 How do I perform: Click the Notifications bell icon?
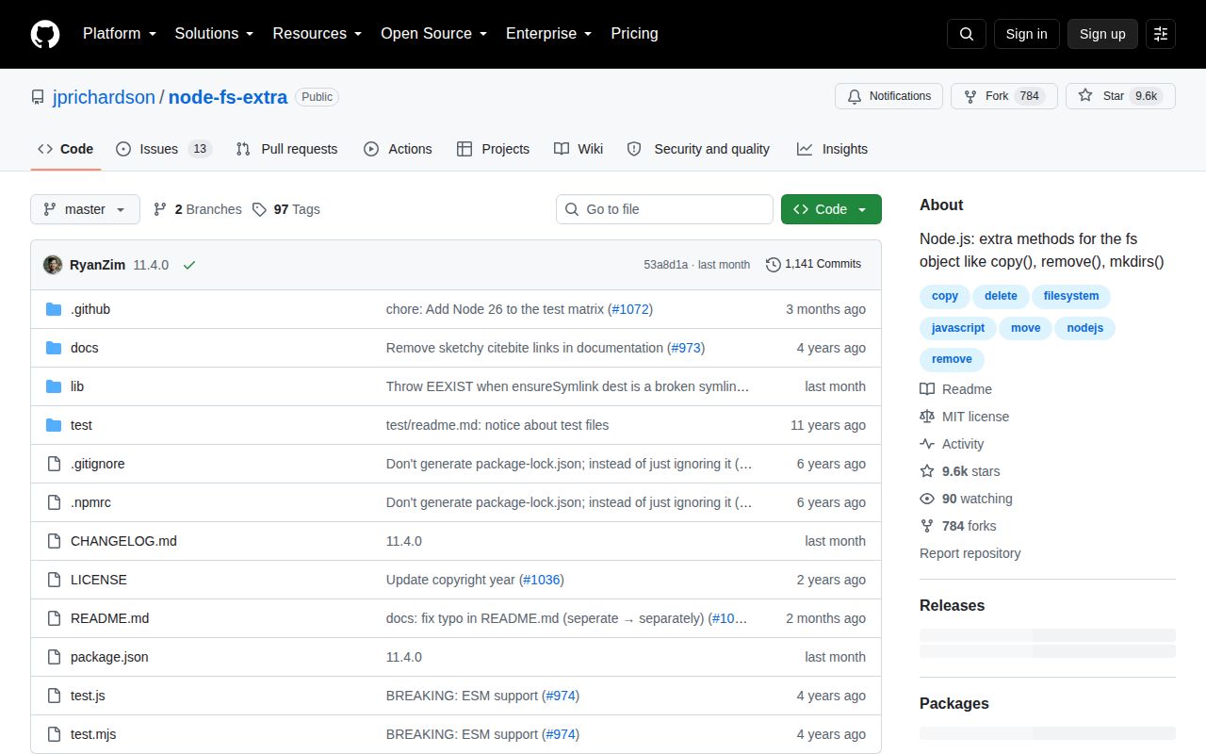point(855,96)
